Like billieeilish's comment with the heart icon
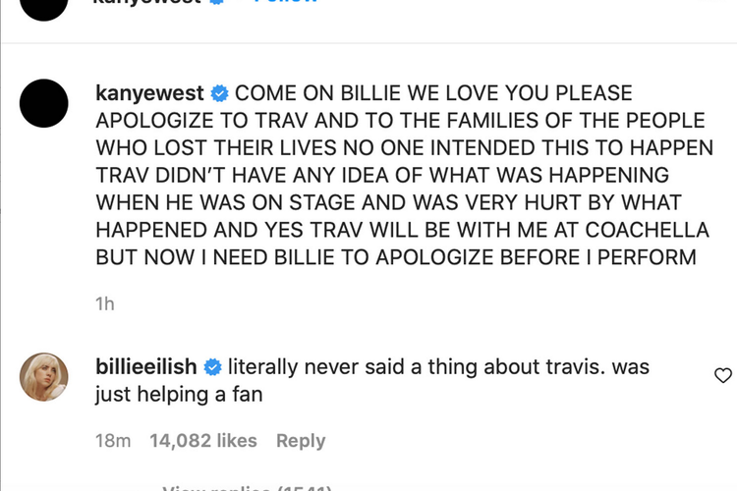737x491 pixels. pos(722,376)
